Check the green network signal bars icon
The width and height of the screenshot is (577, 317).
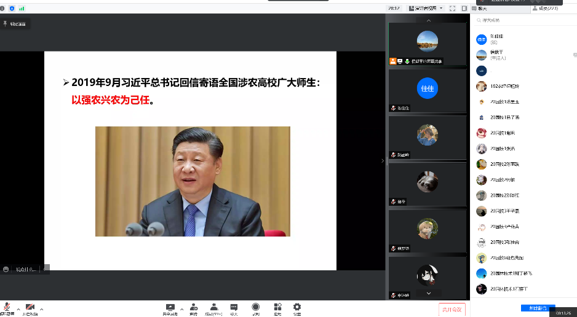(22, 9)
